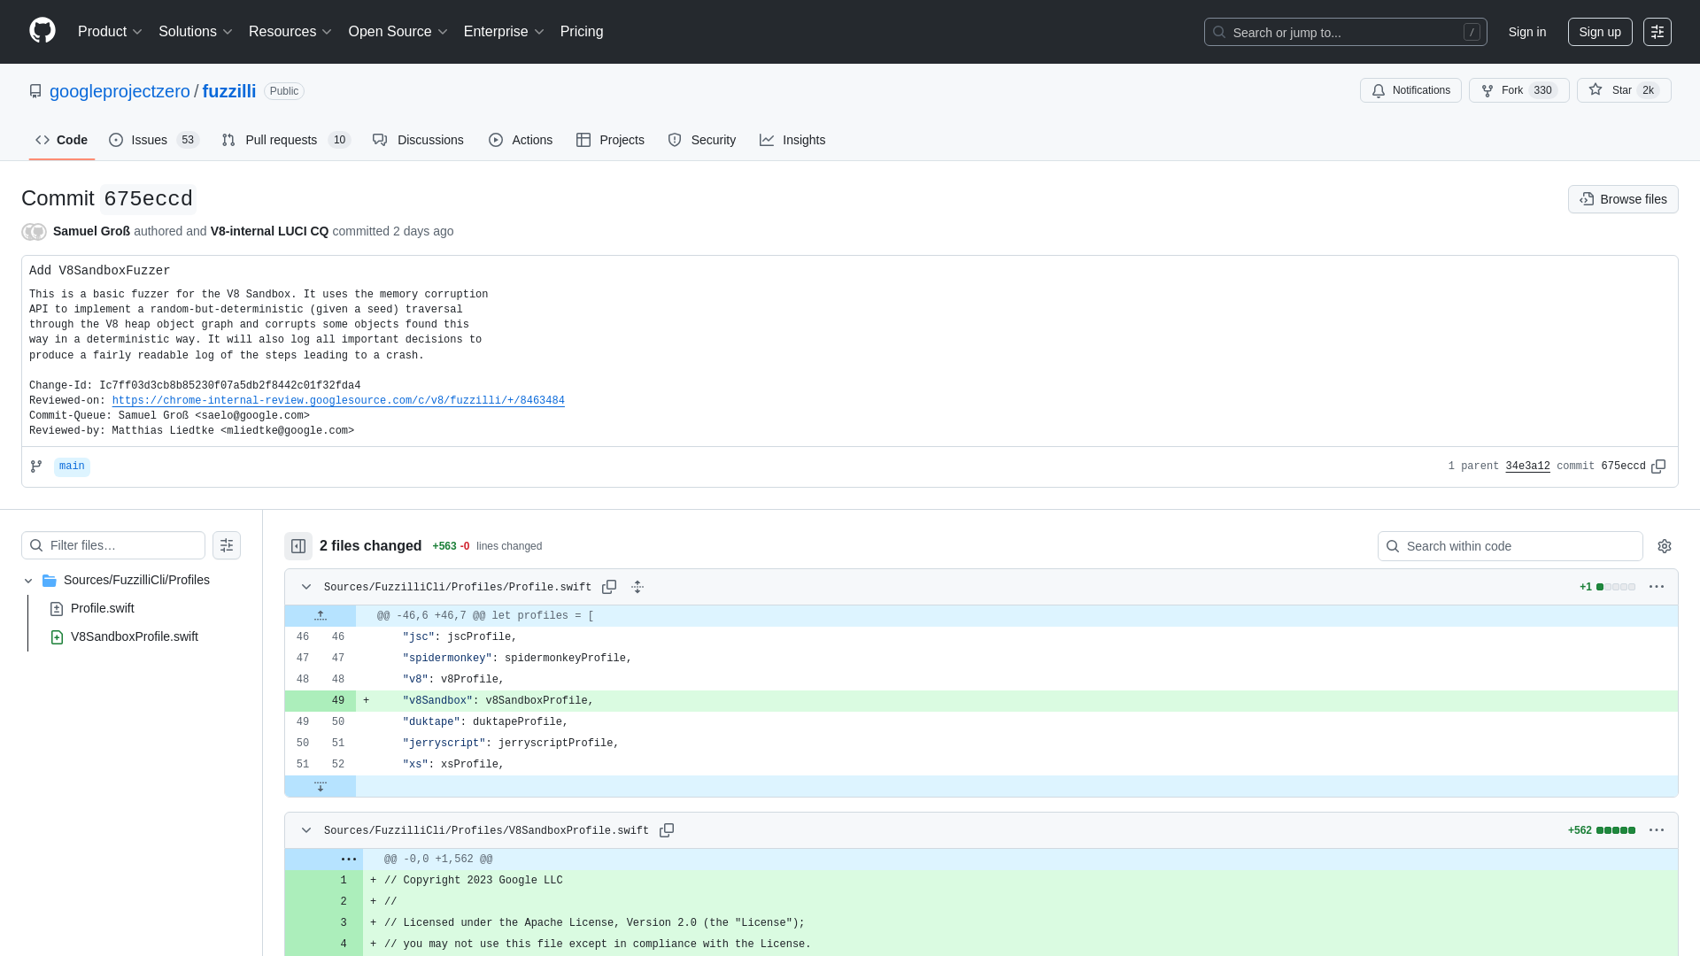Screen dimensions: 1700x956
Task: Copy Profile.swift file path icon
Action: point(609,587)
